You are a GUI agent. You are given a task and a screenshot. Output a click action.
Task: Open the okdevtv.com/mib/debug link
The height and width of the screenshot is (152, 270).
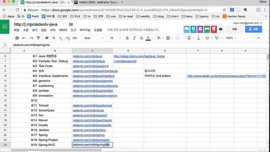coord(89,61)
